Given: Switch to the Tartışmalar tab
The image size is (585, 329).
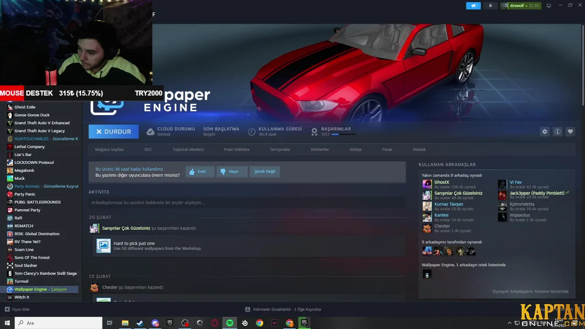Looking at the screenshot, I should (280, 149).
